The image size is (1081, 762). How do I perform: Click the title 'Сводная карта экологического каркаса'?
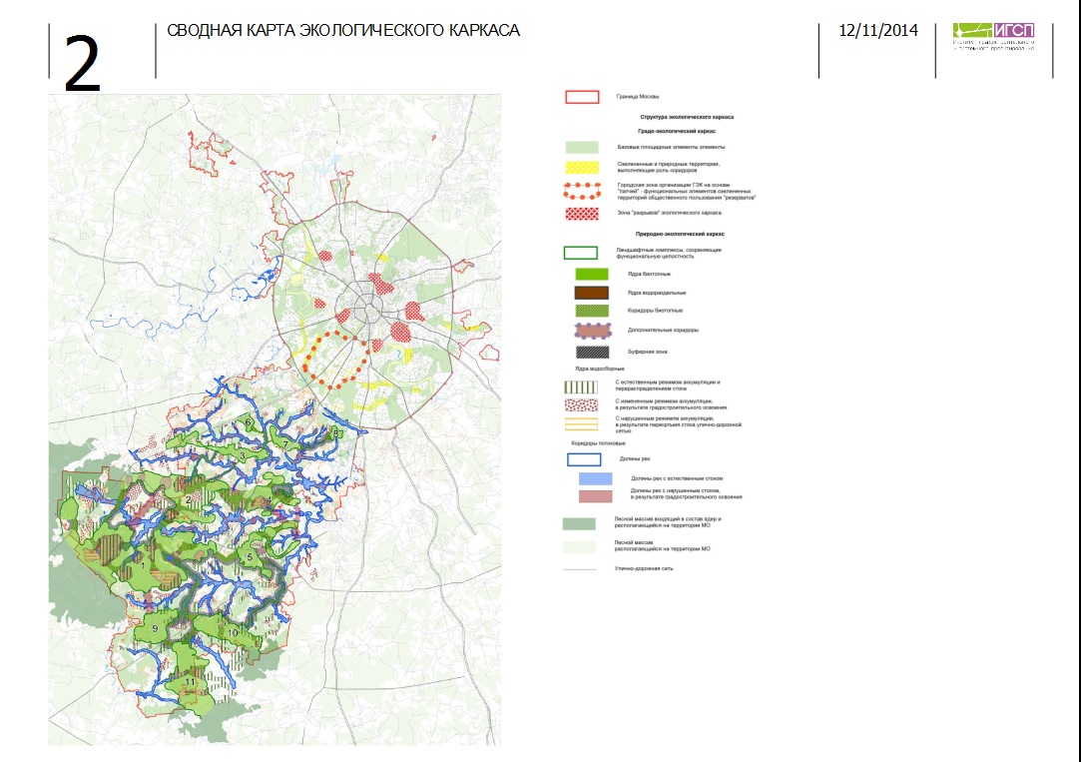click(342, 30)
